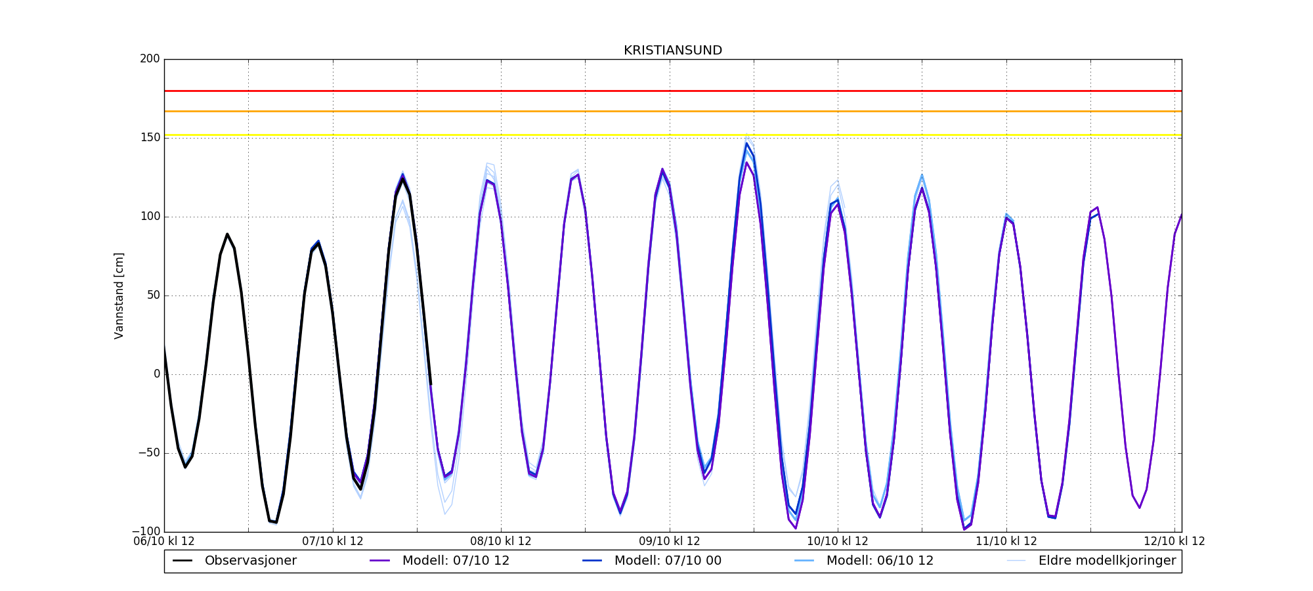This screenshot has width=1313, height=591.
Task: Select the Eldre modellkjoringer legend label
Action: [x=1107, y=561]
